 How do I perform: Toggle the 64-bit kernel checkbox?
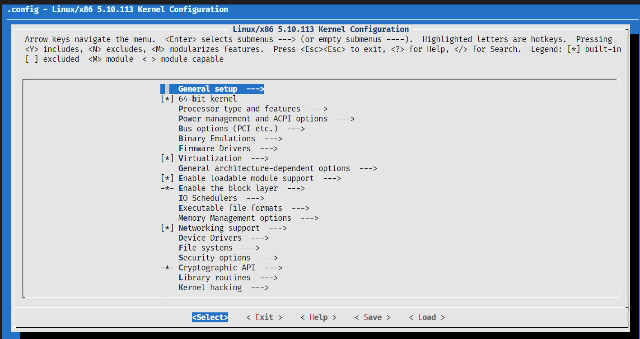tap(167, 99)
